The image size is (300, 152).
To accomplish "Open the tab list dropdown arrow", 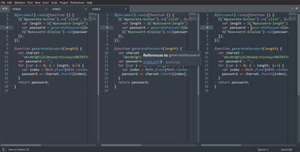I will [x=297, y=9].
